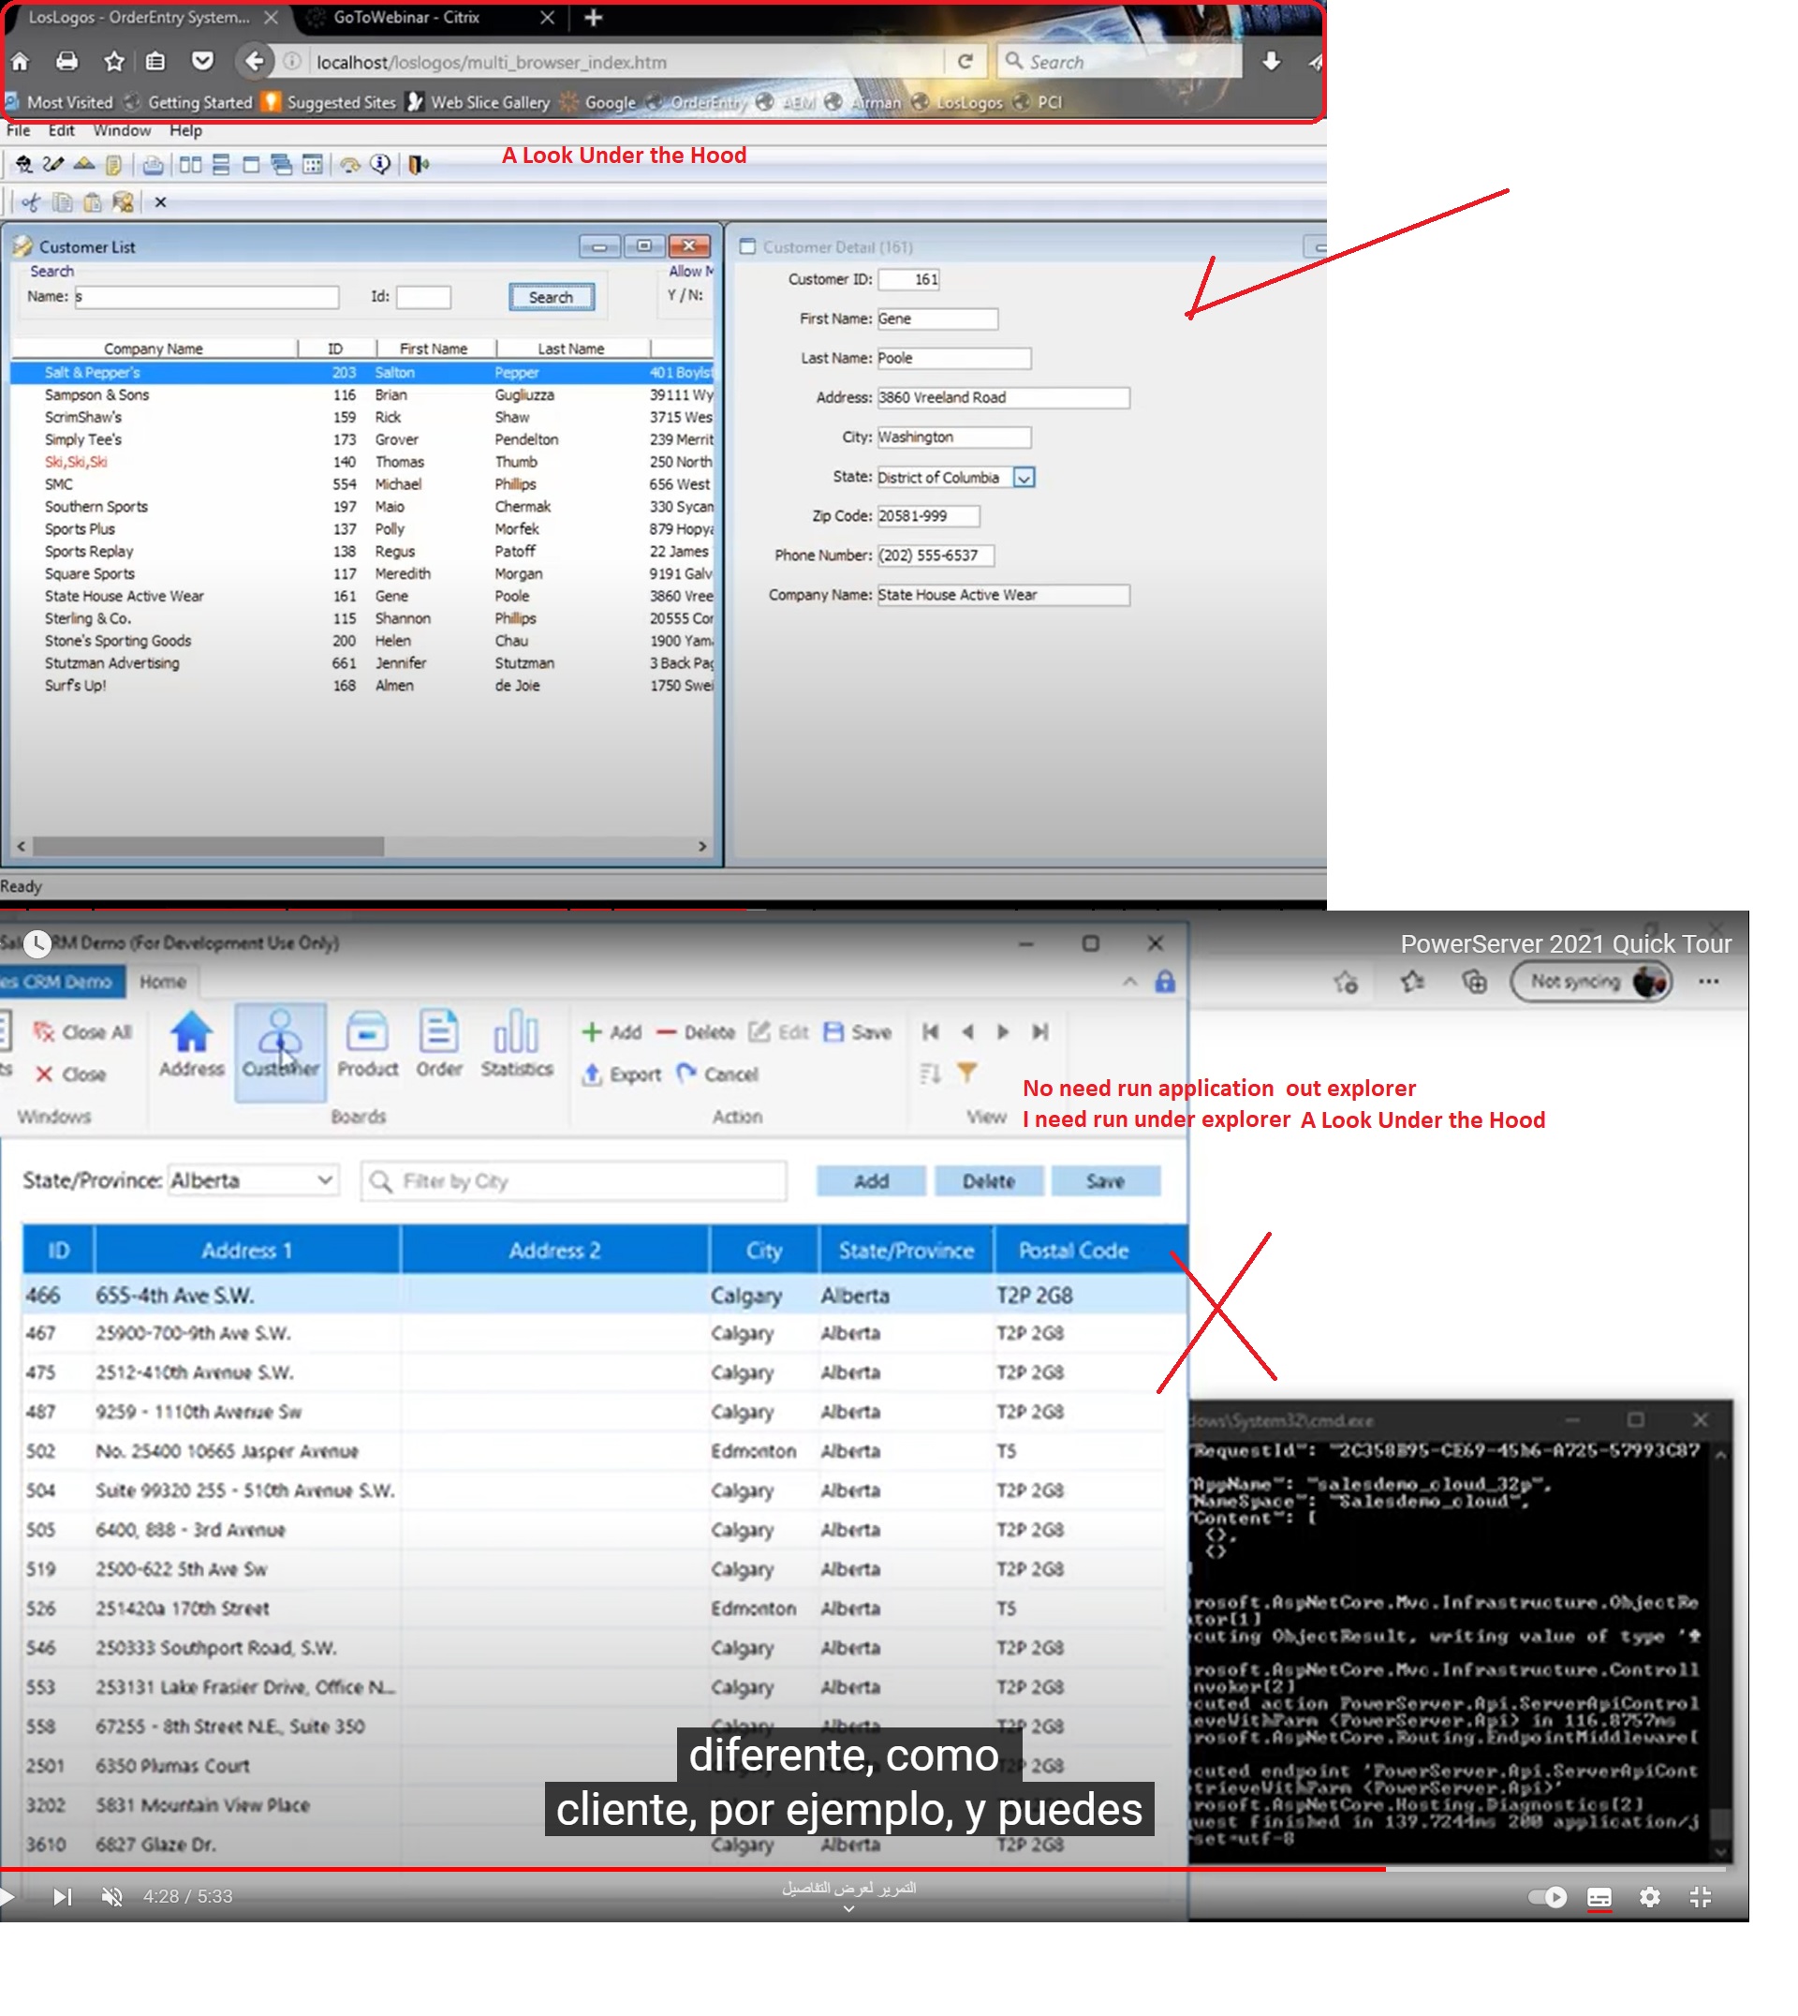Click the Search button in Customer List

coord(552,298)
